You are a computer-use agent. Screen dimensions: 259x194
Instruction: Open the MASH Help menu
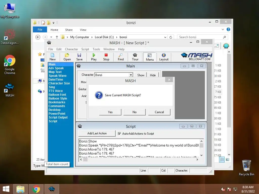pyautogui.click(x=121, y=49)
